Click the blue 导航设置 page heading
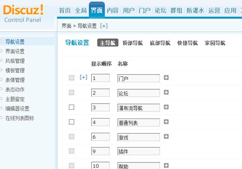242x169 pixels. (x=77, y=43)
